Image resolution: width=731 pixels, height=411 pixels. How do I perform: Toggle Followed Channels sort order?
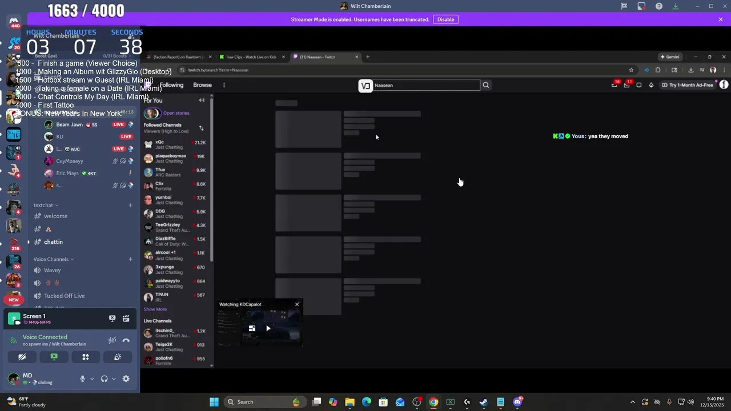click(201, 128)
